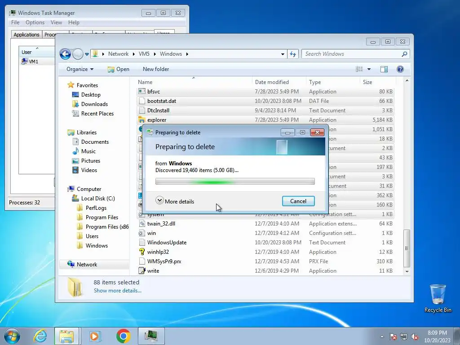
Task: Open recent pages dropdown arrow
Action: click(x=87, y=54)
